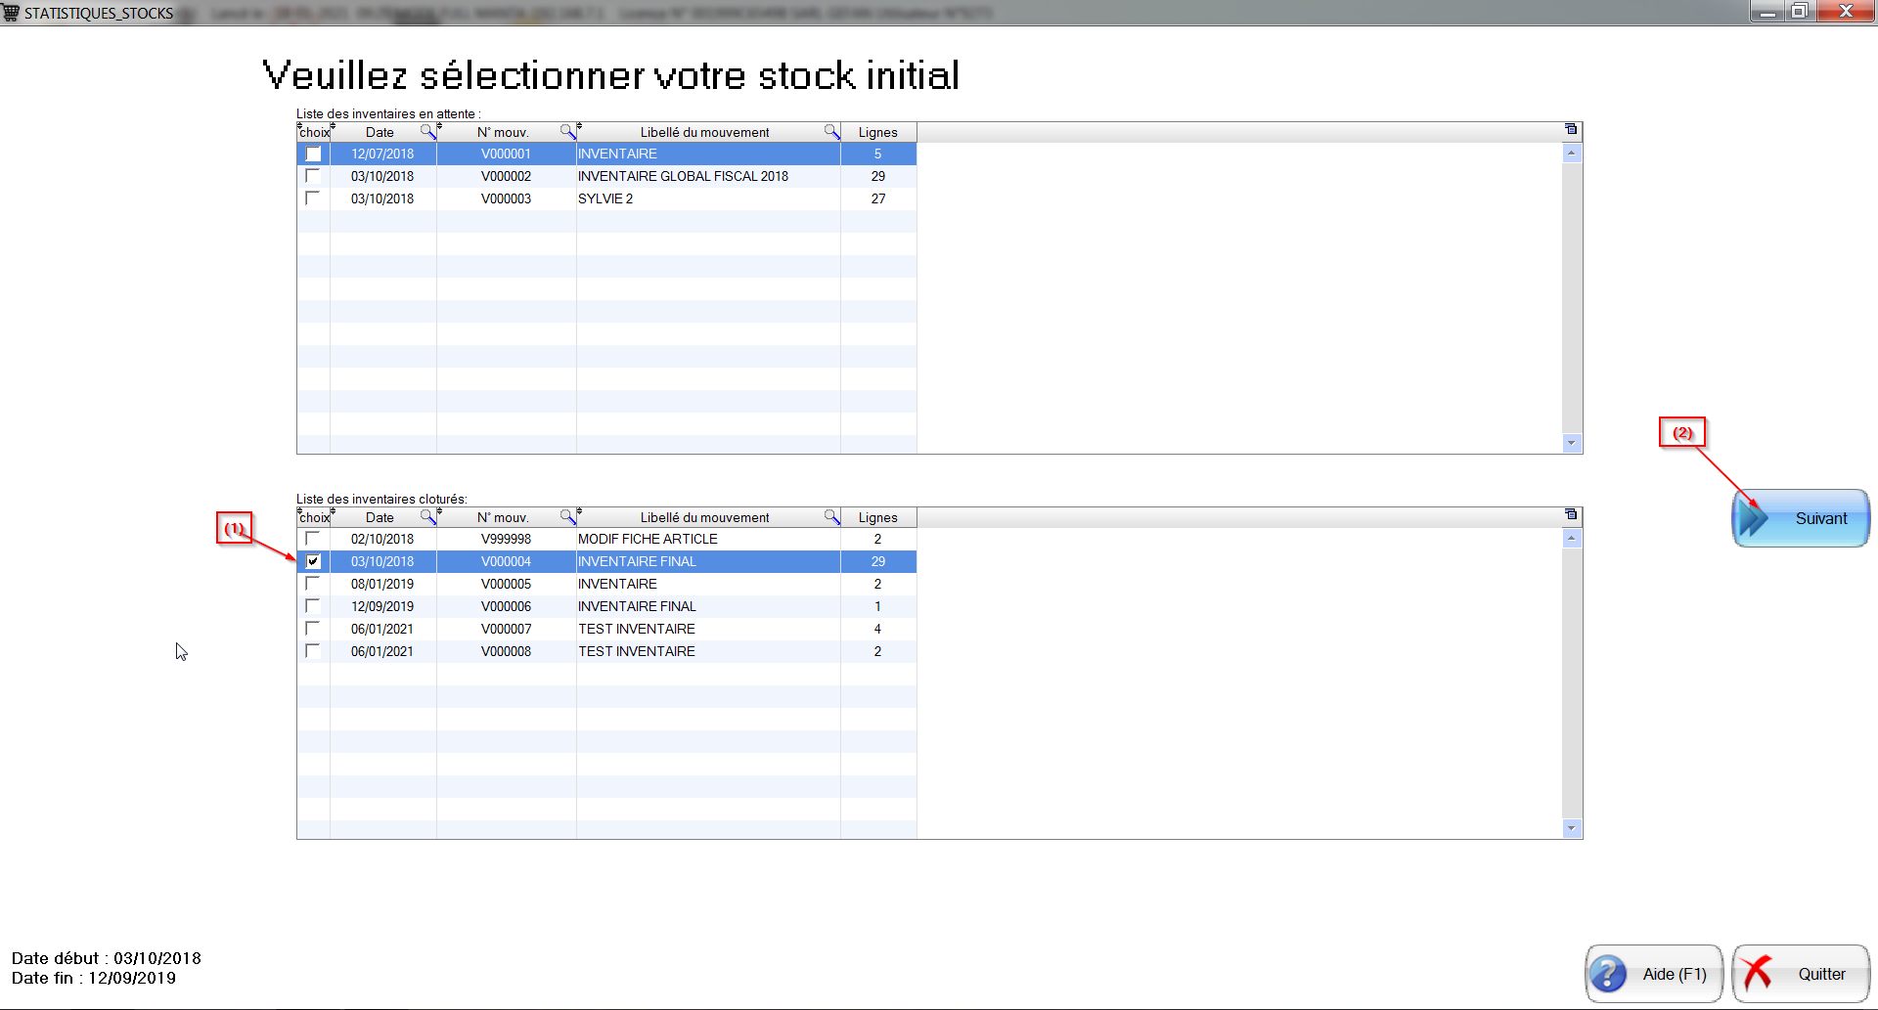Image resolution: width=1878 pixels, height=1010 pixels.
Task: Click the Libellé search magnifier in closed list
Action: [x=831, y=516]
